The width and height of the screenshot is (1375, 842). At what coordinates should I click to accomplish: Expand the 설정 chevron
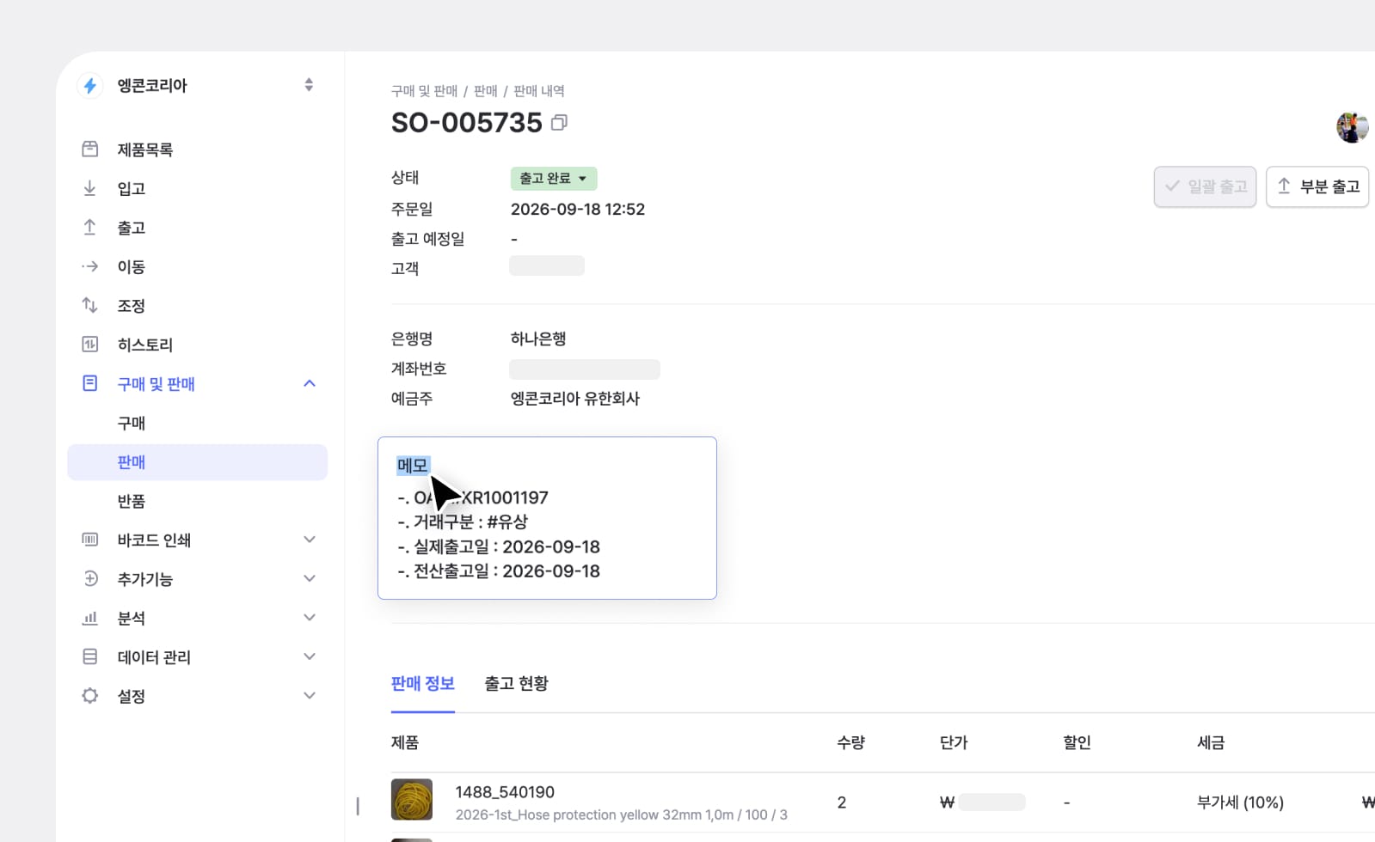click(310, 696)
